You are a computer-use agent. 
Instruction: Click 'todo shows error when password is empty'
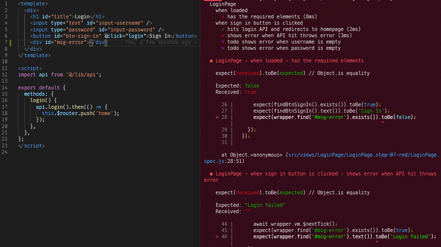281,48
